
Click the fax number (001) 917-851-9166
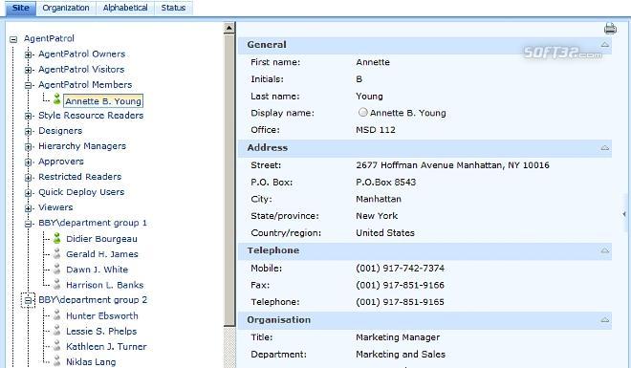[x=400, y=285]
